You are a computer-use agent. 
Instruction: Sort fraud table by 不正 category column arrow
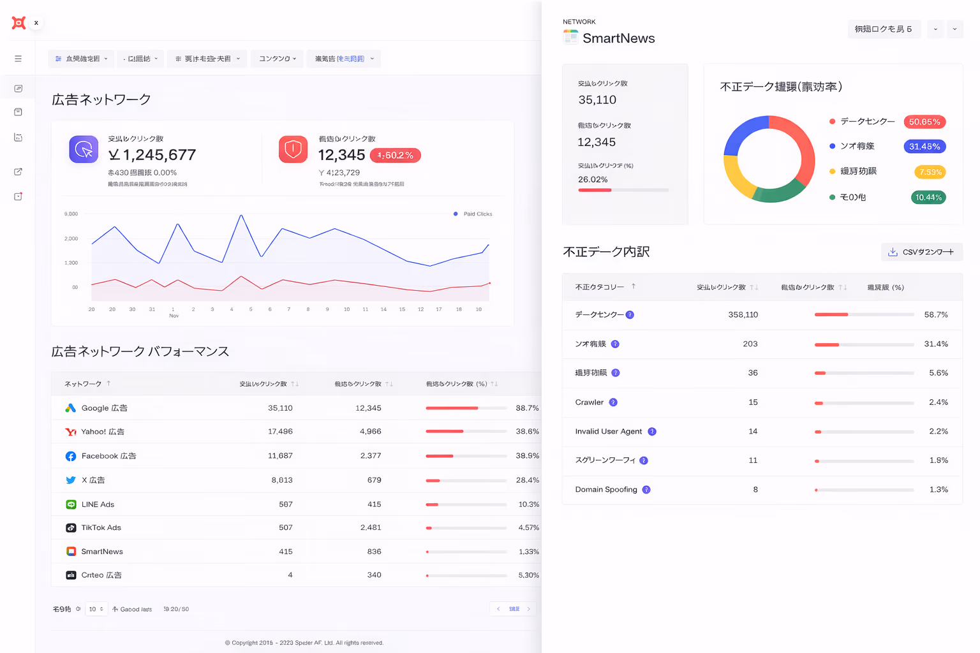[634, 286]
